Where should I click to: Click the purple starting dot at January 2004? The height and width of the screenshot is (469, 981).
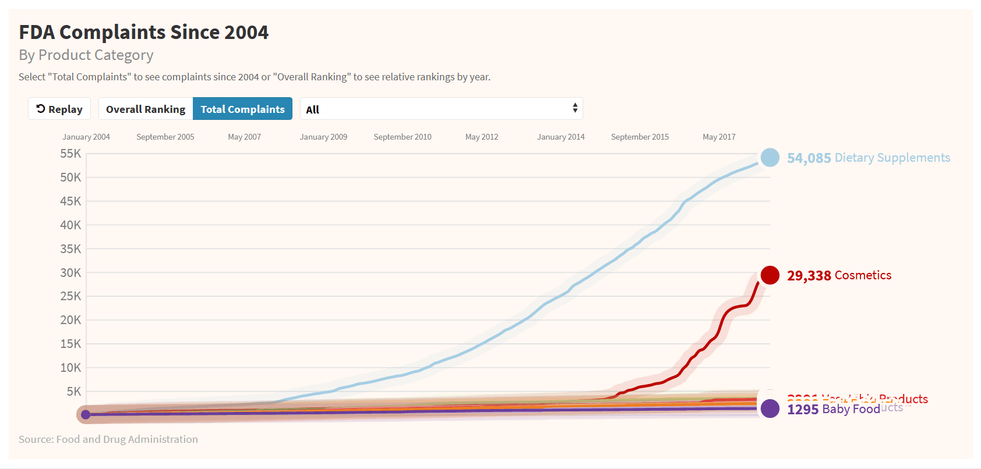click(86, 414)
